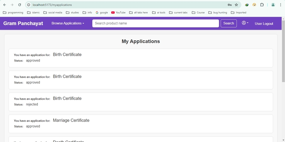285x142 pixels.
Task: Expand the Browse Applications dropdown
Action: [68, 23]
